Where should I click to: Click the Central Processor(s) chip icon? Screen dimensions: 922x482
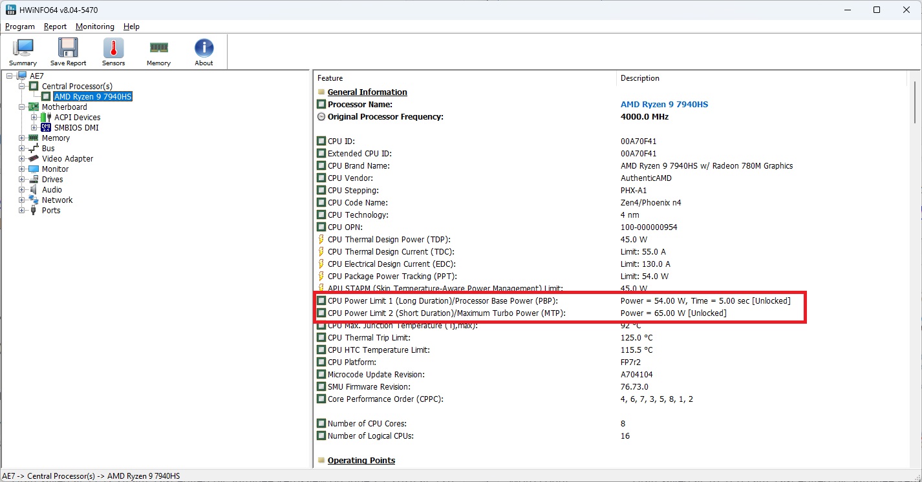[x=34, y=87]
